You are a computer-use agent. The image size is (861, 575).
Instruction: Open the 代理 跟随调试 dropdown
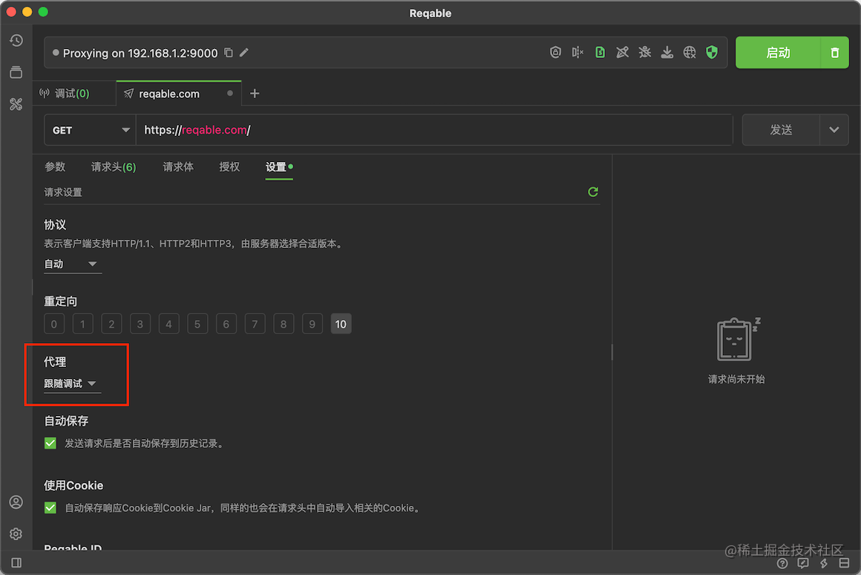(x=72, y=383)
